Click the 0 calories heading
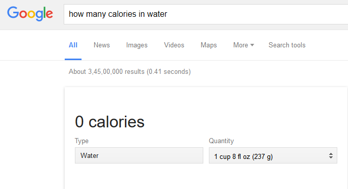348x189 pixels. pyautogui.click(x=110, y=122)
